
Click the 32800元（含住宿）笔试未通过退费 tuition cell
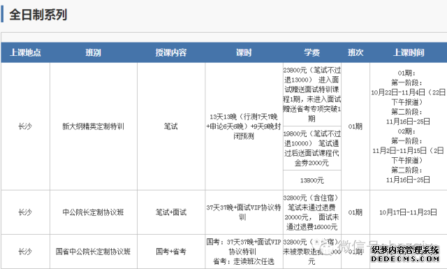tap(312, 212)
